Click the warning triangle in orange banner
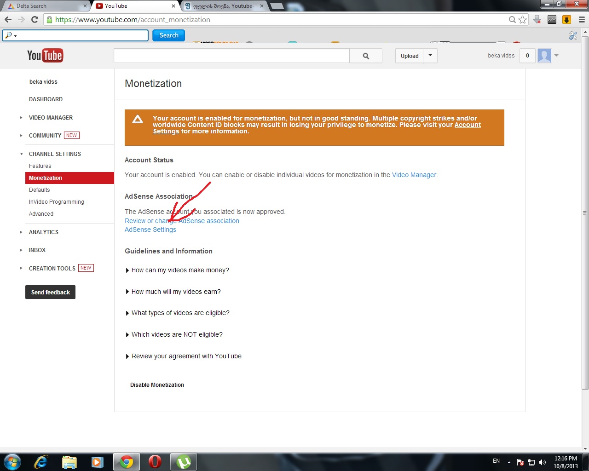This screenshot has height=471, width=589. click(x=138, y=120)
